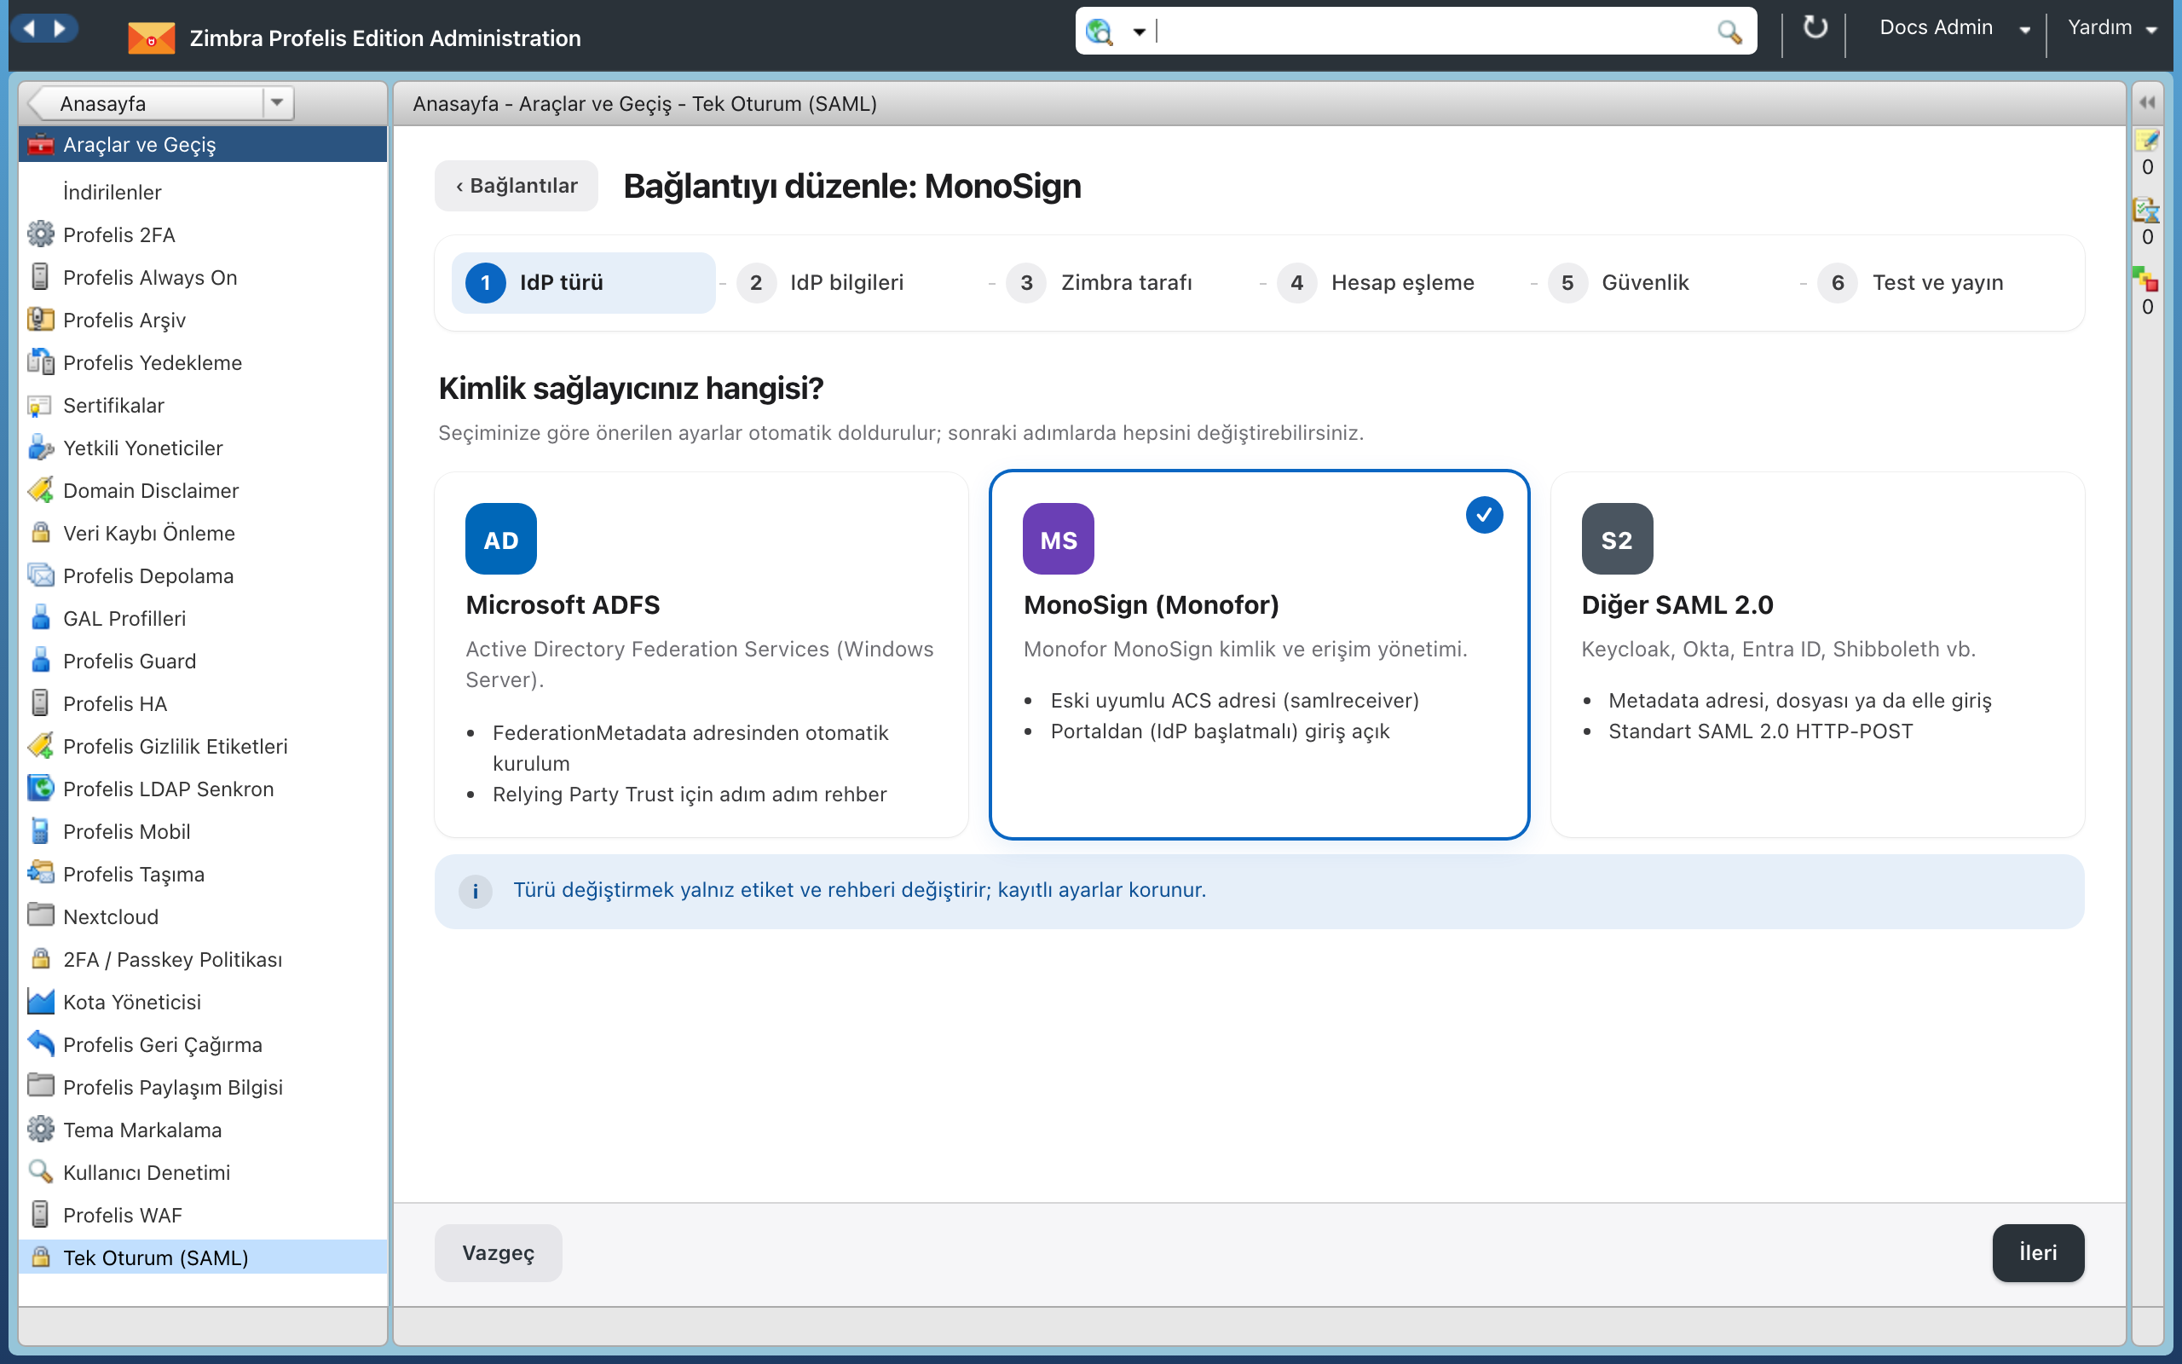Open Profelis Mobil in the sidebar
The width and height of the screenshot is (2182, 1364).
point(203,831)
